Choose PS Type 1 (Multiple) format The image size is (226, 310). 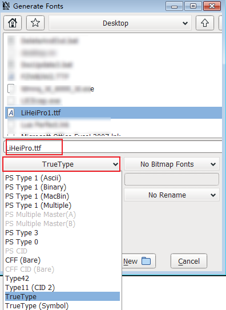click(62, 205)
